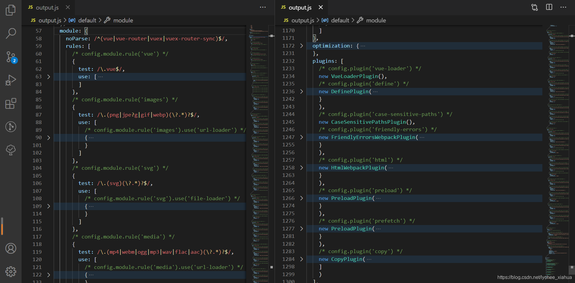Open compare changes icon in right editor
The height and width of the screenshot is (283, 575).
point(535,7)
